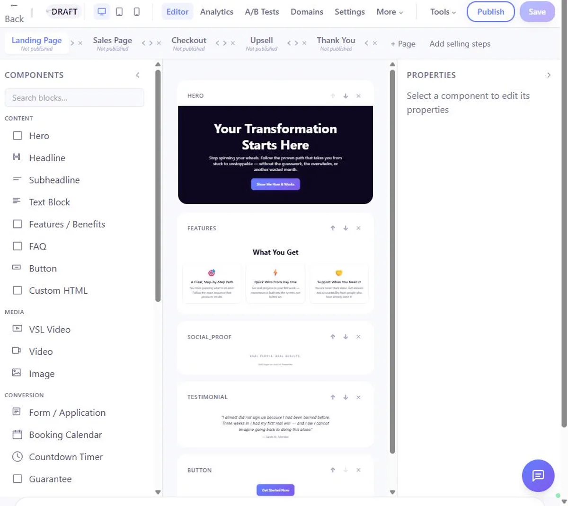Move Testimonial block down

click(x=346, y=397)
